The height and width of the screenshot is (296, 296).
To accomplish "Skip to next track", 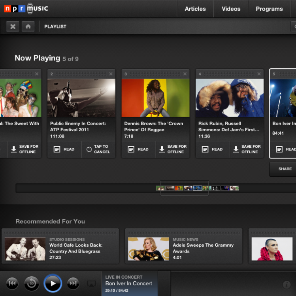I will (73, 283).
